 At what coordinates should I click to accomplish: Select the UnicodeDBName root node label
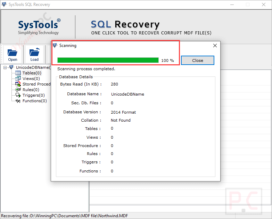coord(33,67)
